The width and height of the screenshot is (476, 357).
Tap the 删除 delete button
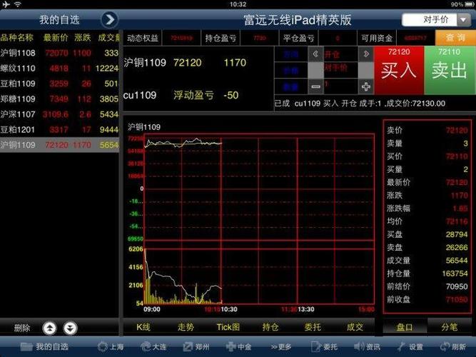pyautogui.click(x=22, y=328)
